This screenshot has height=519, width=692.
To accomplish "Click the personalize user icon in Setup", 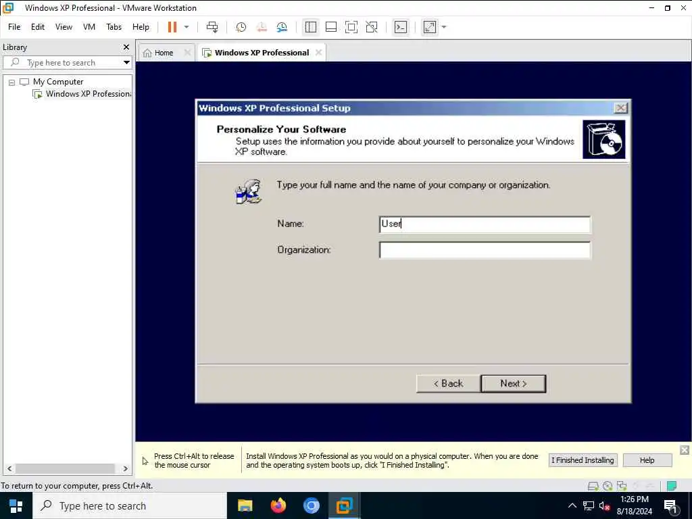I will tap(249, 191).
